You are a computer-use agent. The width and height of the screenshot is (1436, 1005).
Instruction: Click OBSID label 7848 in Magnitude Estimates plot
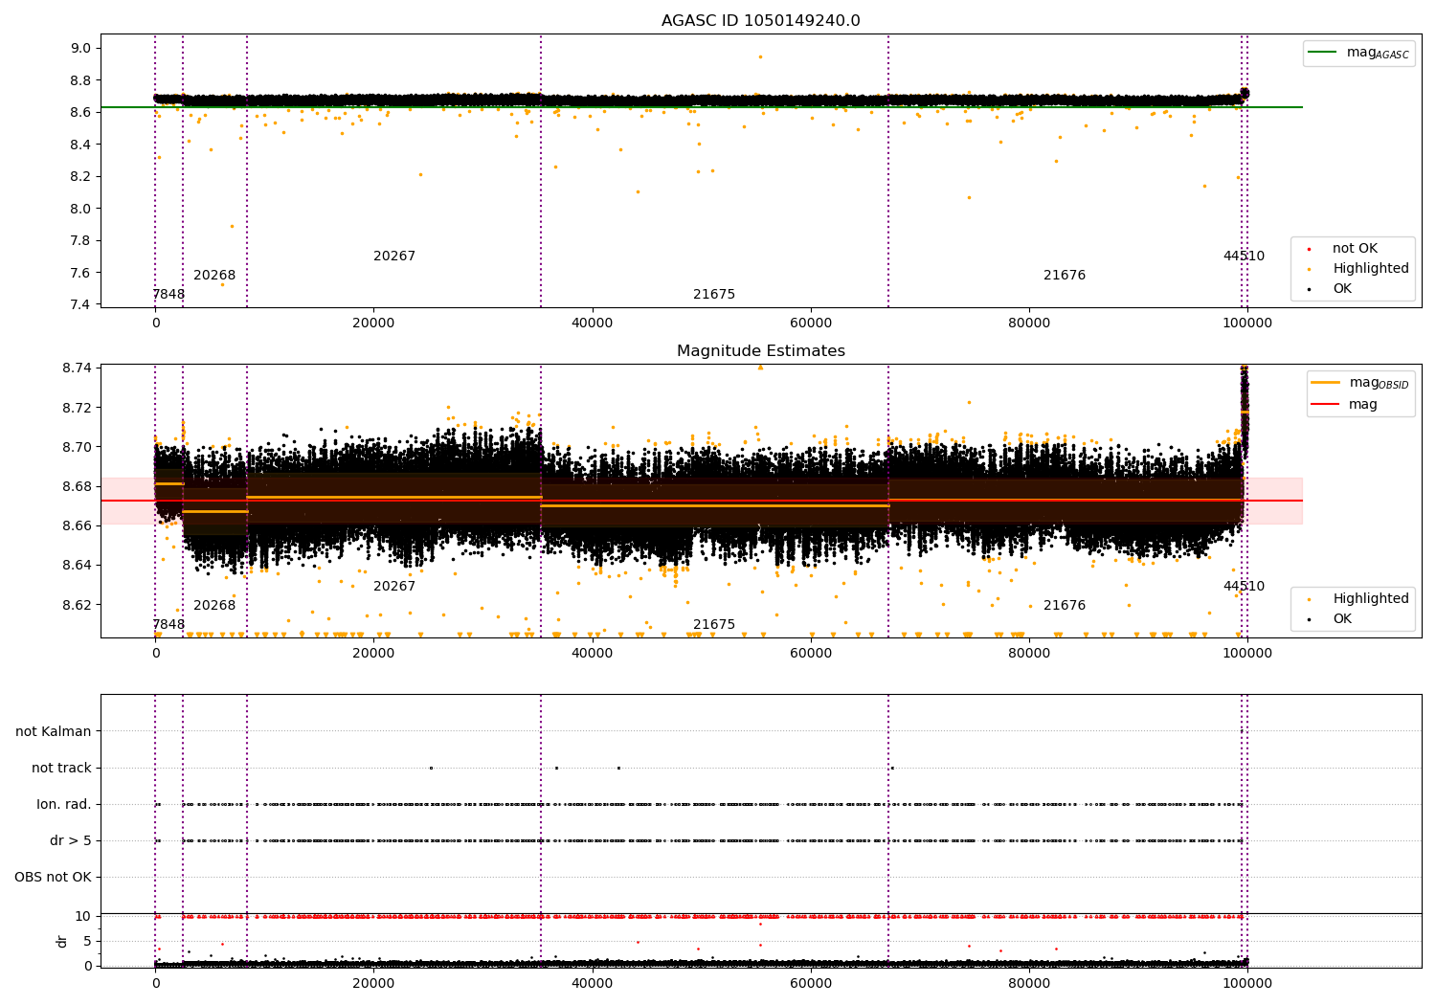tap(168, 625)
